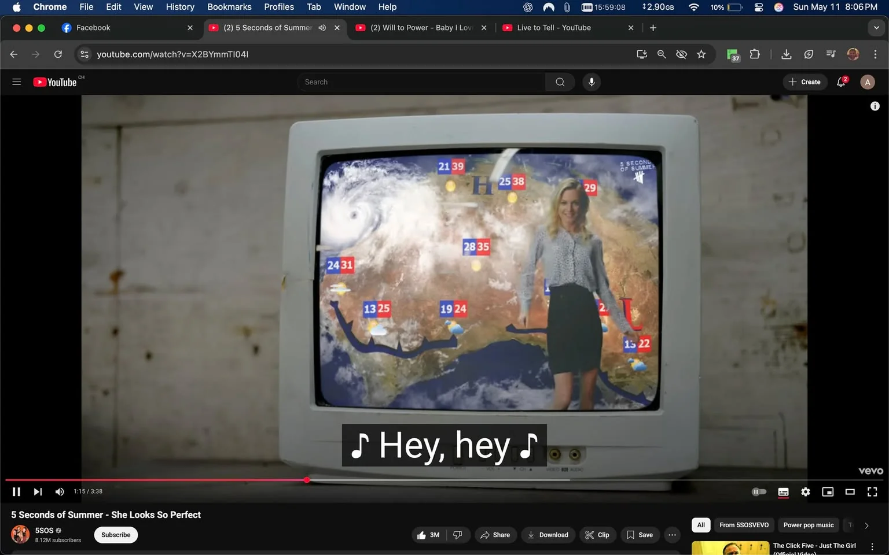Open the History menu
Image resolution: width=889 pixels, height=555 pixels.
(x=180, y=7)
